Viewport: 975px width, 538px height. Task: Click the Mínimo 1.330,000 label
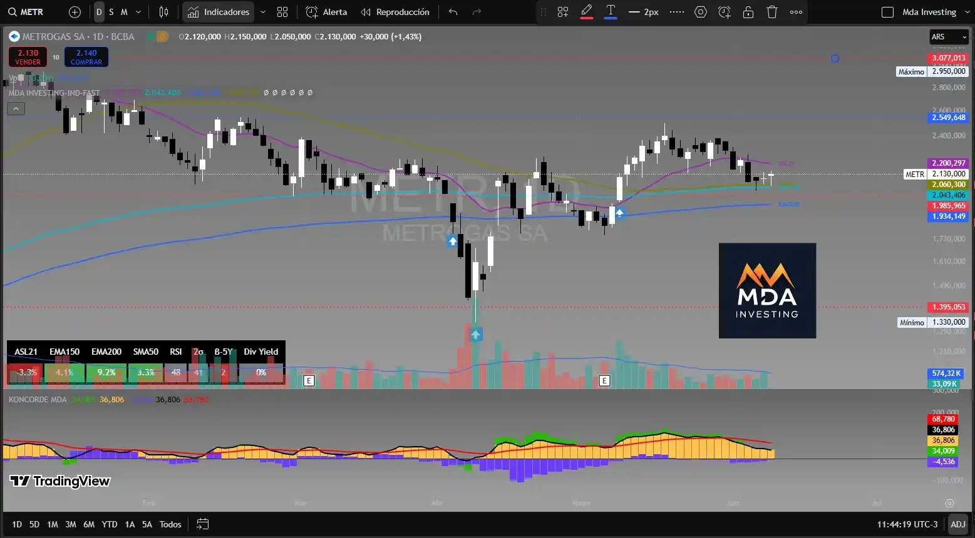coord(933,322)
